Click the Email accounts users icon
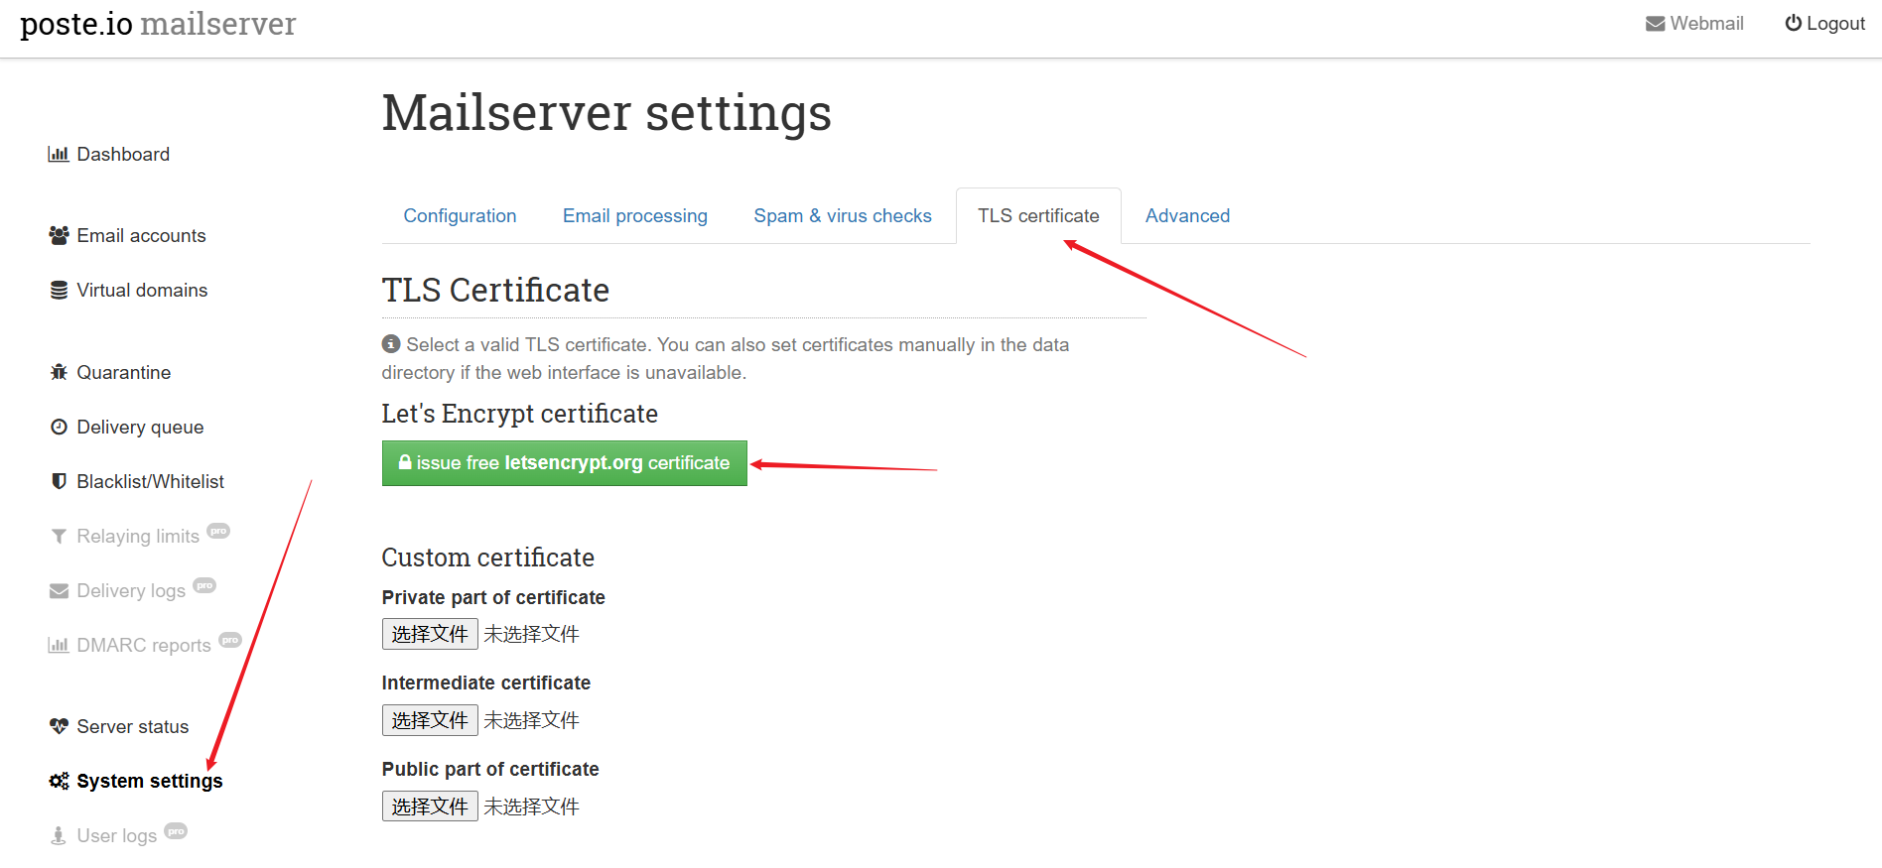 click(x=59, y=235)
